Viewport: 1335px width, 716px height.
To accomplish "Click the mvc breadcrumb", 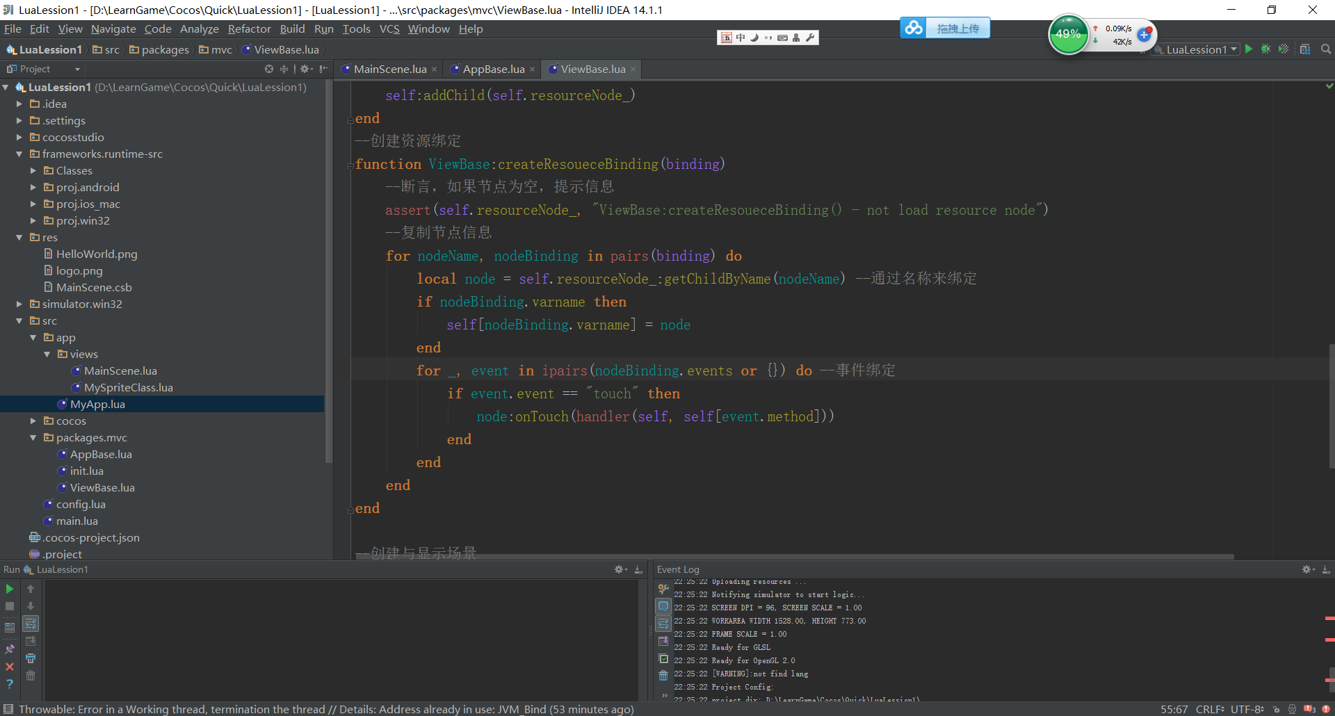I will 216,49.
